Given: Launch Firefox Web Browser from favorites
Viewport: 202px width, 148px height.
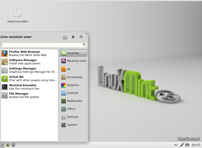Looking at the screenshot, I should pos(29,53).
